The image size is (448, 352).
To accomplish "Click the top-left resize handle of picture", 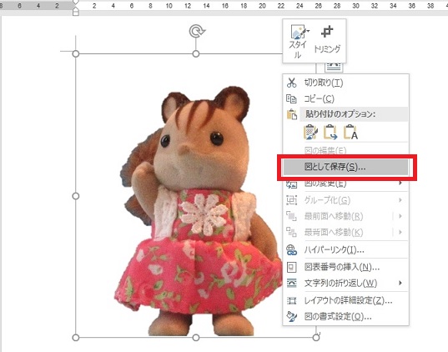I will (76, 53).
